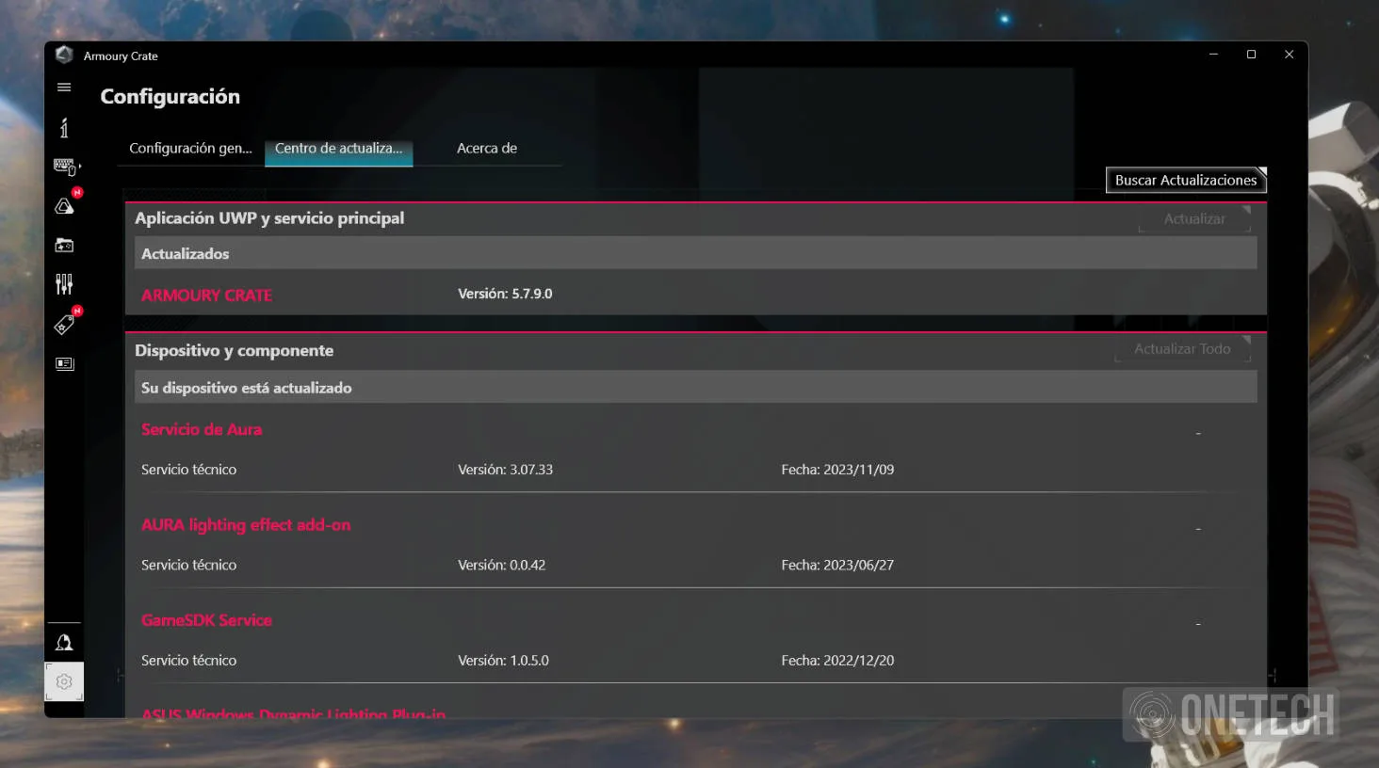Click the Armoury Crate logo in title bar
This screenshot has height=768, width=1379.
coord(64,56)
